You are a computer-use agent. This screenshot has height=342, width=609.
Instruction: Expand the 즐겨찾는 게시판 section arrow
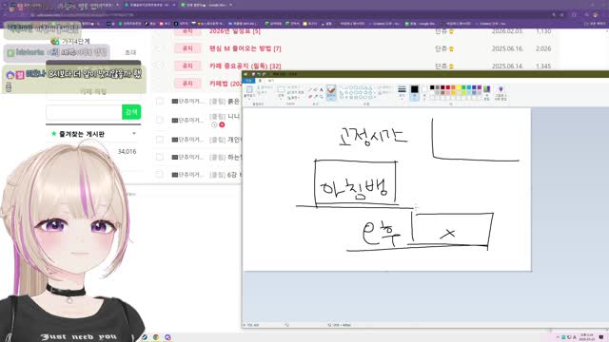[134, 133]
